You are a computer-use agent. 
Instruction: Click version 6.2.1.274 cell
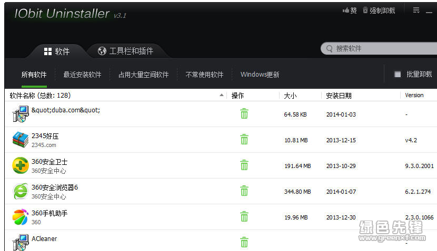[x=418, y=192]
